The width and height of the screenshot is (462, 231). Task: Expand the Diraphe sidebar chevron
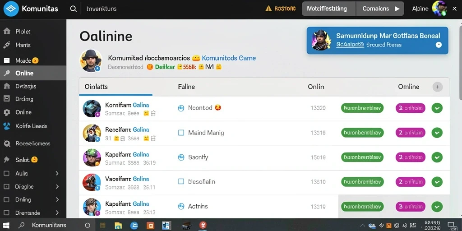[57, 186]
